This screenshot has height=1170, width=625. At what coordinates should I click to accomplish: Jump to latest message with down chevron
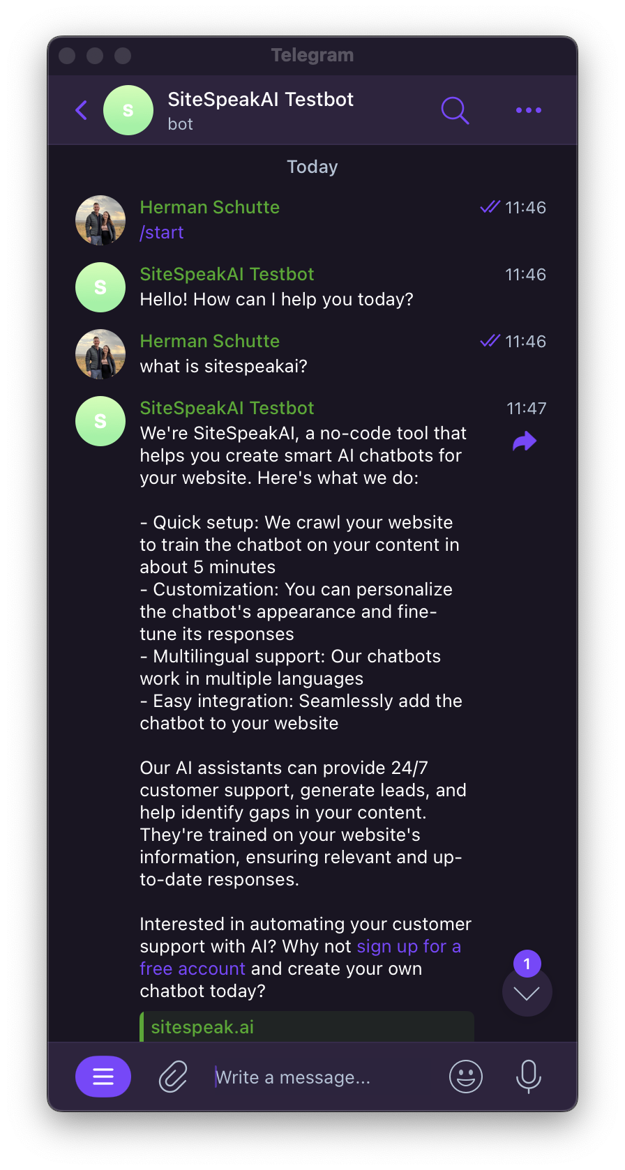pos(527,992)
